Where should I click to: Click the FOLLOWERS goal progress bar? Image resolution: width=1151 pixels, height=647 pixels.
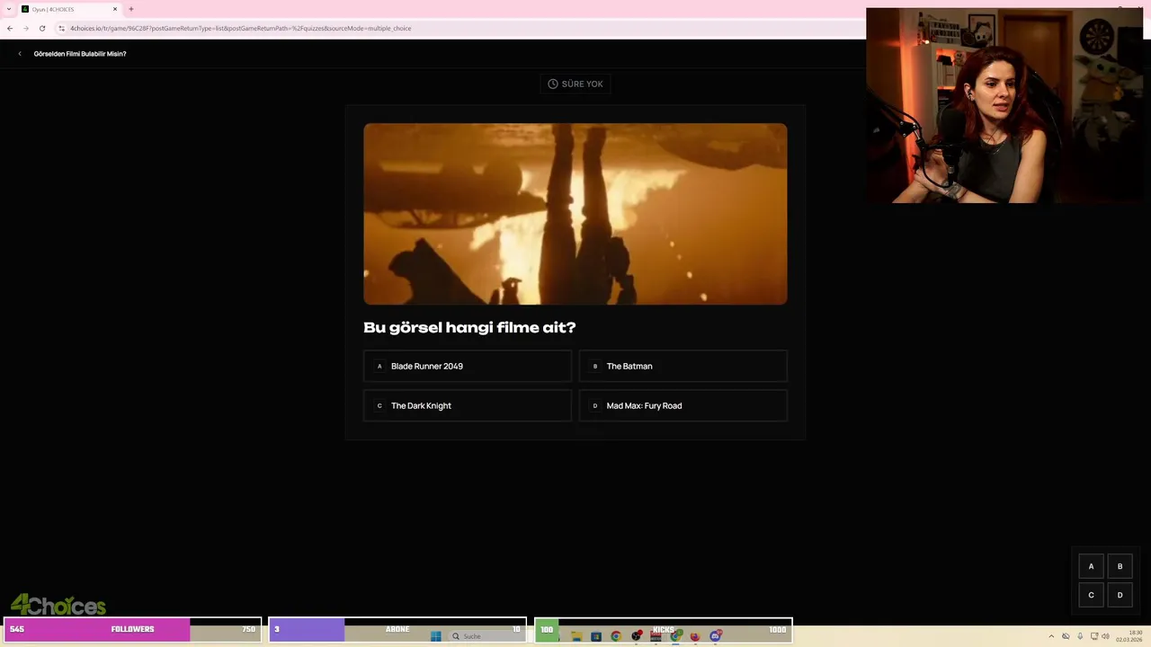[133, 629]
